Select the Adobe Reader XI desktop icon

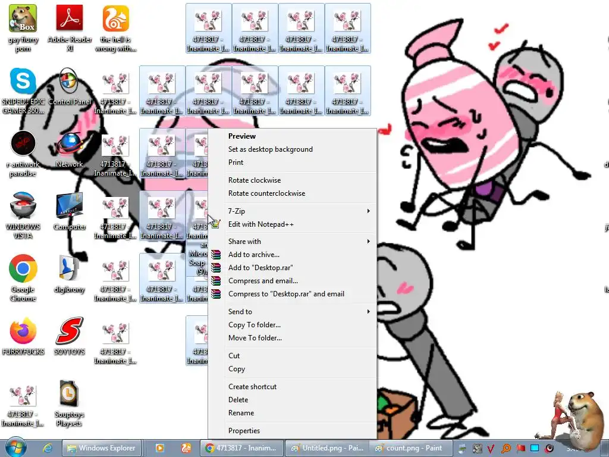click(70, 29)
